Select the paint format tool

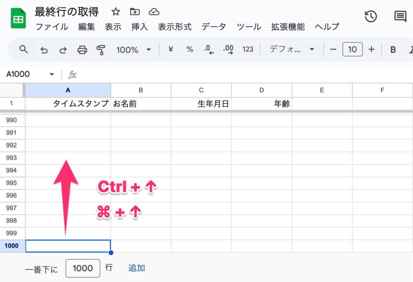pyautogui.click(x=101, y=50)
